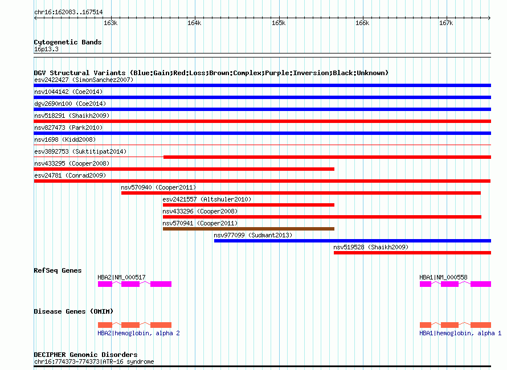Click the 167k ruler mark
Image resolution: width=507 pixels, height=370 pixels.
446,23
